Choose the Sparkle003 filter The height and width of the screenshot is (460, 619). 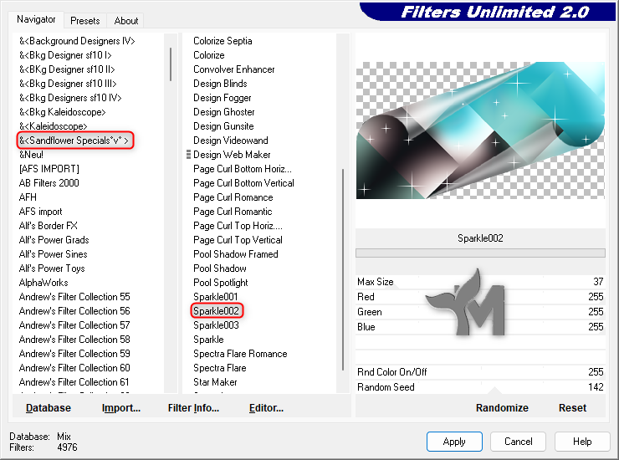[x=216, y=325]
